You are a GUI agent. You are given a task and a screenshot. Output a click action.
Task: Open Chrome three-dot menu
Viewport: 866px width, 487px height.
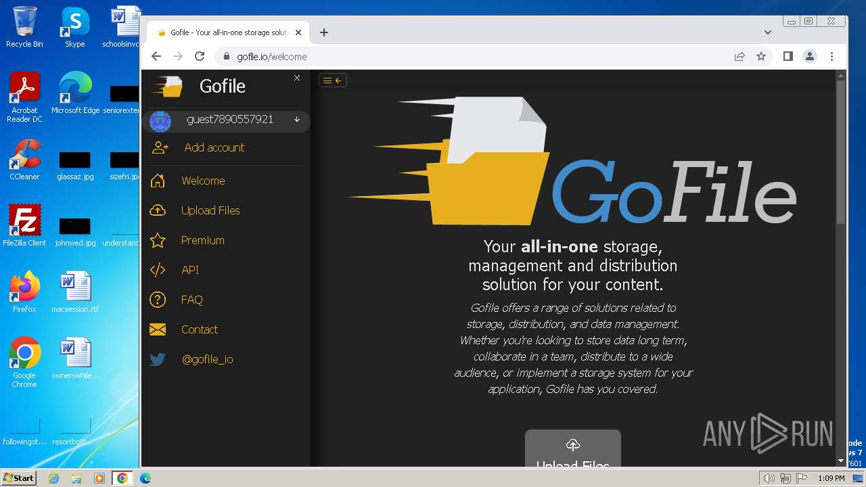coord(831,57)
